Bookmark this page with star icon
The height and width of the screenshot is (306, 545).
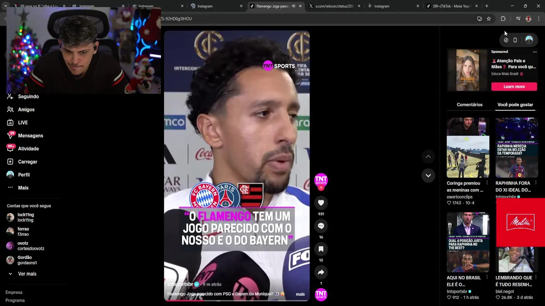pyautogui.click(x=489, y=19)
